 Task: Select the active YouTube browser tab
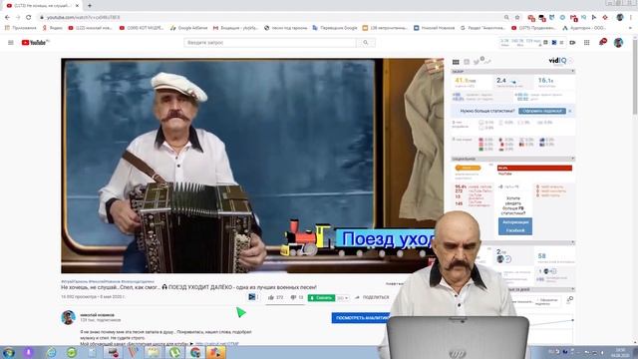click(42, 6)
